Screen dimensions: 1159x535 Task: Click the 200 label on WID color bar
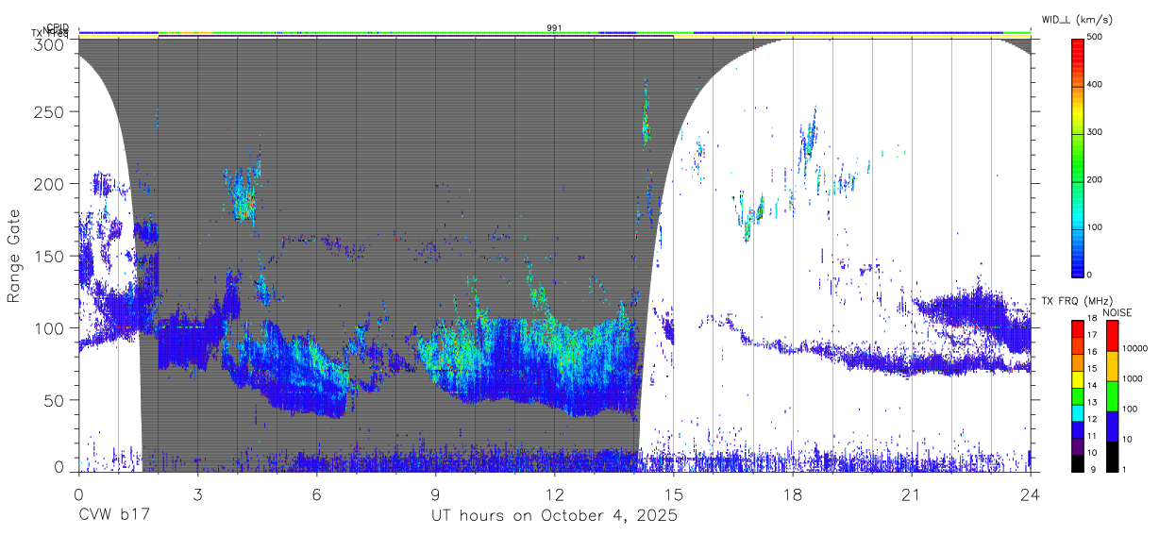coord(1095,179)
